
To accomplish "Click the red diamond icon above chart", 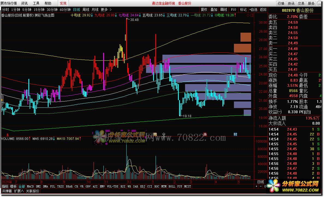I will [248, 15].
